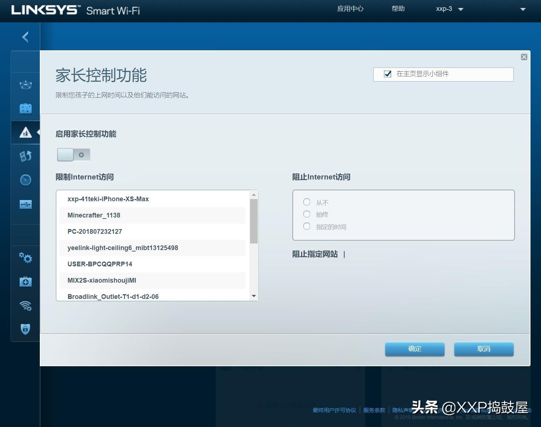541x427 pixels.
Task: Open the Troubleshooting medical-kit icon
Action: (25, 282)
